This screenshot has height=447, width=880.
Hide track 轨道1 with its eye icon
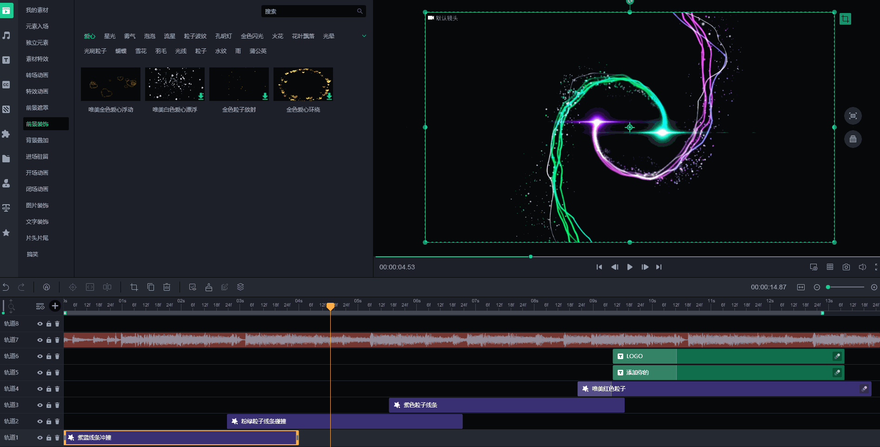click(x=40, y=438)
